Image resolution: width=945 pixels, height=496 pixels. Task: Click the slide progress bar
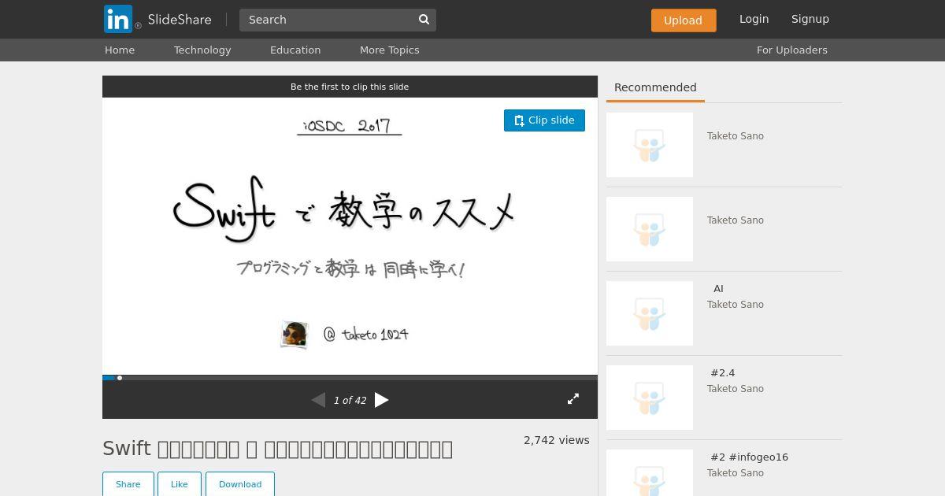(350, 378)
